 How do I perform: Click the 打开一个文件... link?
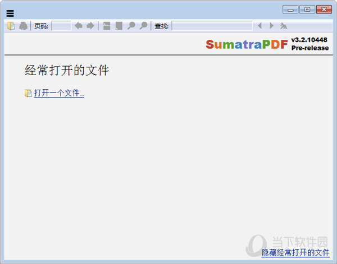pos(59,93)
